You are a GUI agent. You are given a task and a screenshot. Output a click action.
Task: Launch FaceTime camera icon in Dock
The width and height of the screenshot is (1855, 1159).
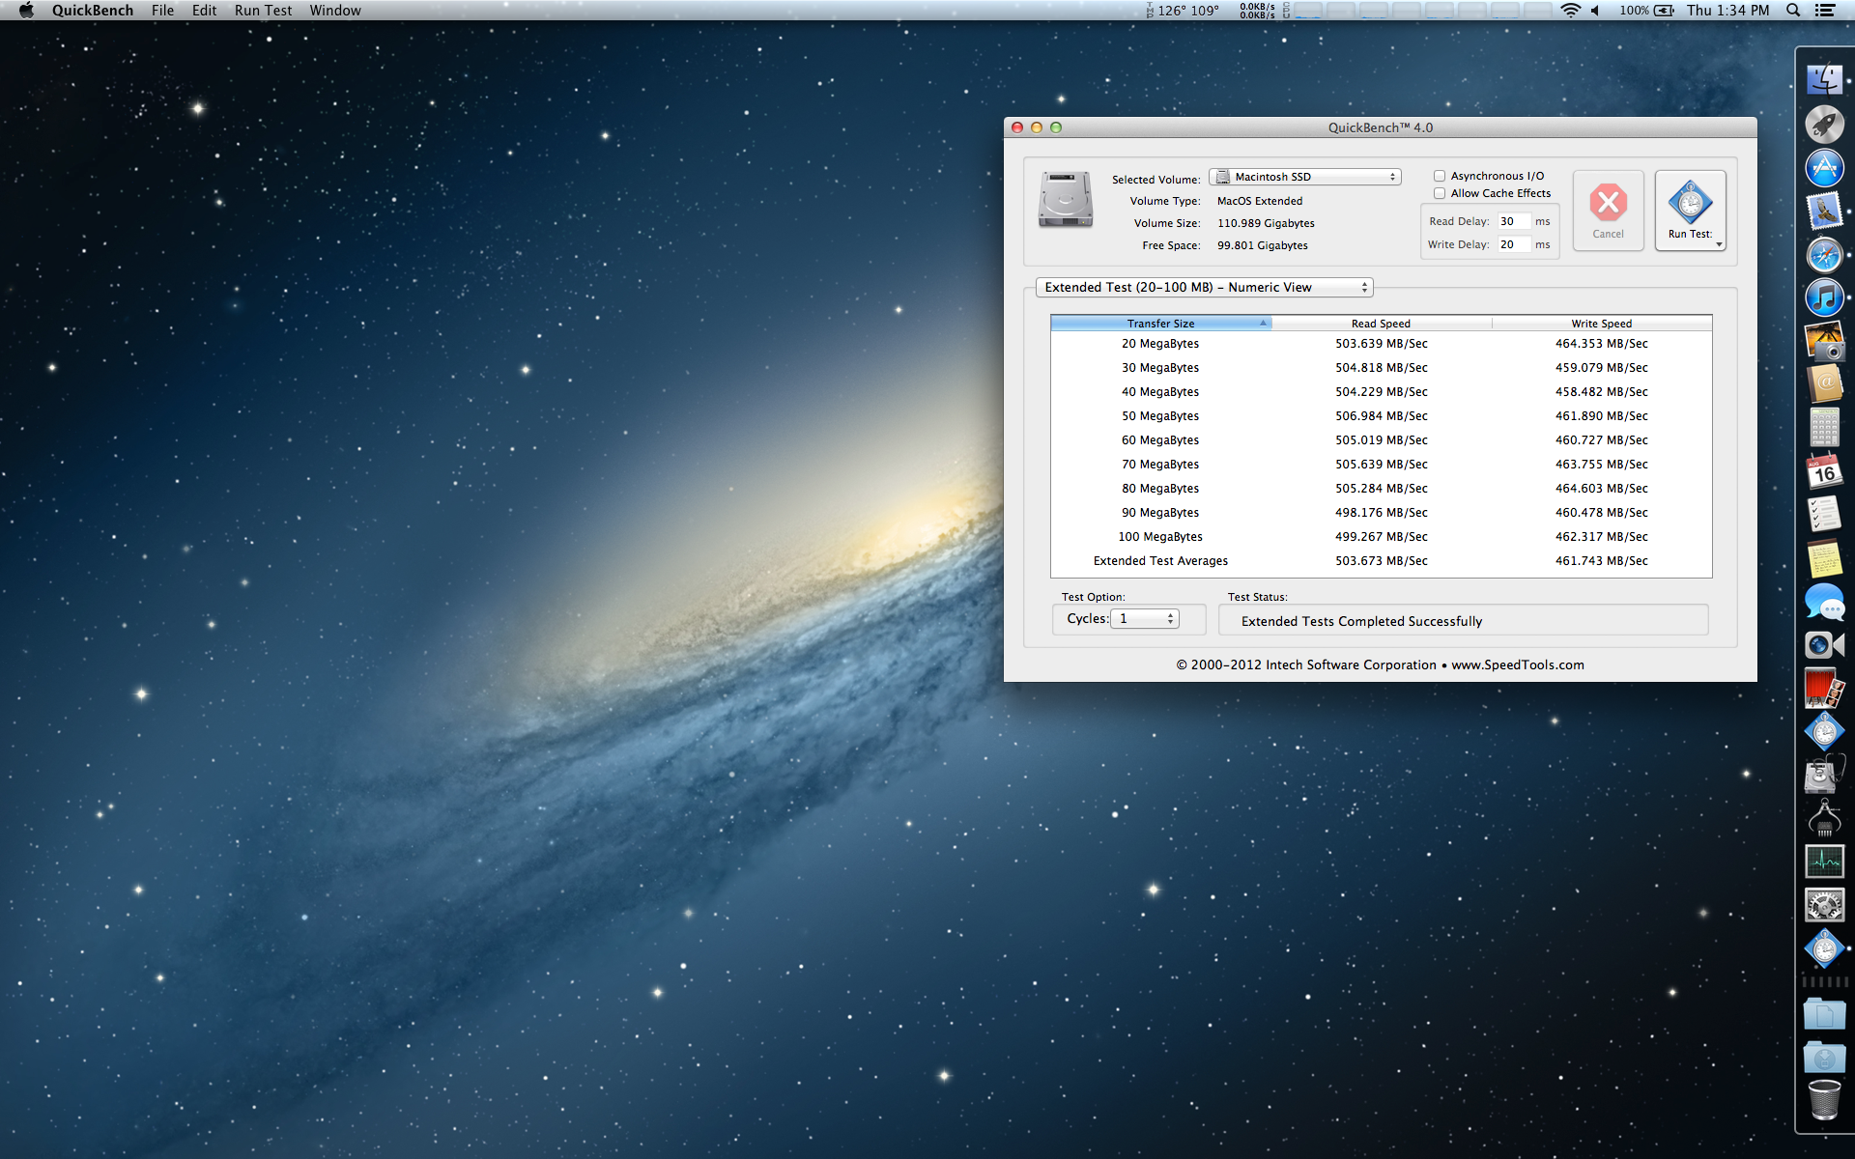(x=1824, y=645)
